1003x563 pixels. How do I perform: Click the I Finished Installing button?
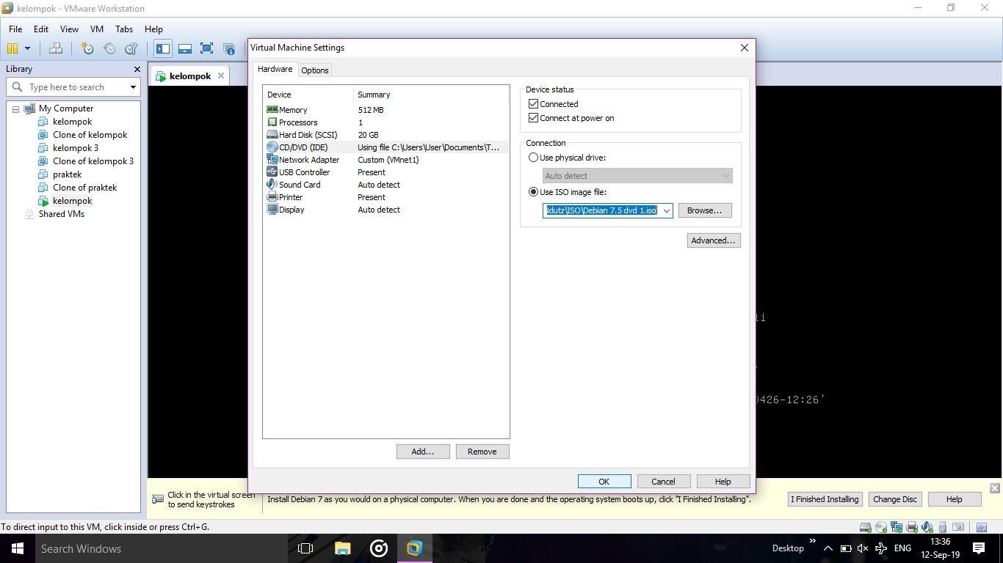tap(824, 499)
